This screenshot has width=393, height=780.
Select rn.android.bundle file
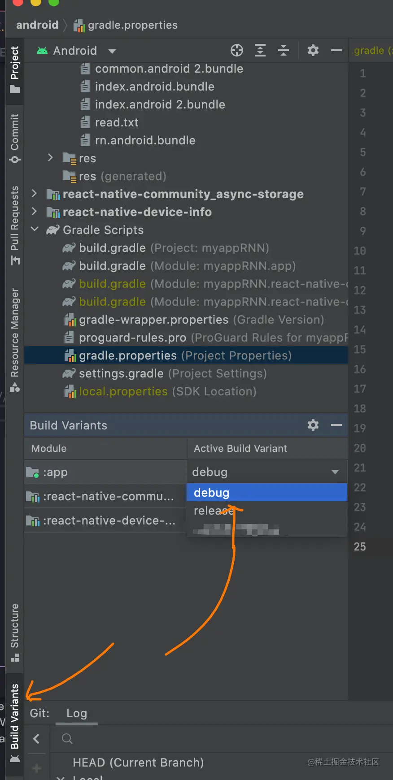[x=145, y=140]
